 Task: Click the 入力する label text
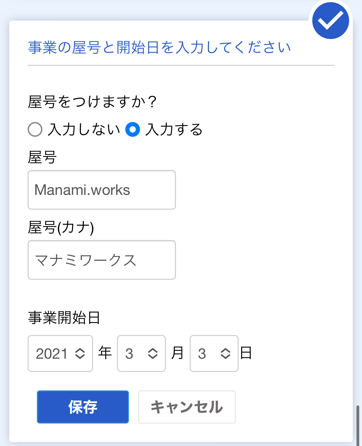[x=174, y=129]
